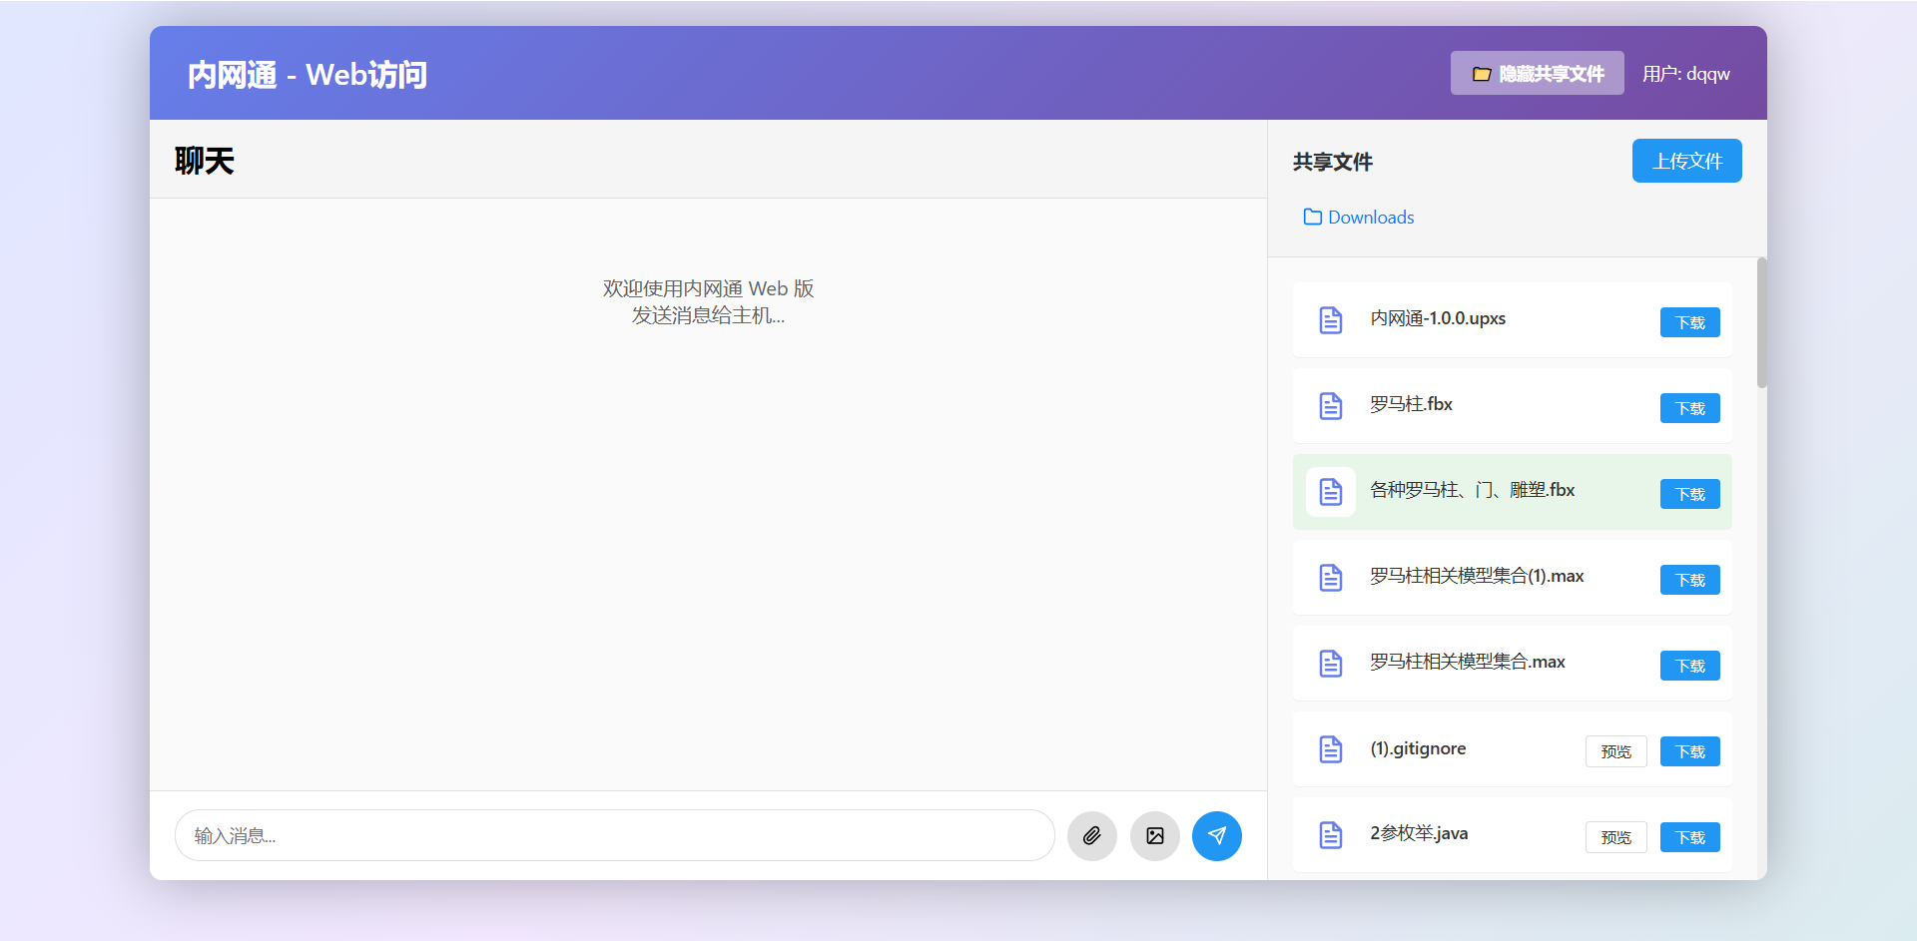Download the 内网通-1.0.0.upxs file
The width and height of the screenshot is (1917, 941).
[1689, 322]
